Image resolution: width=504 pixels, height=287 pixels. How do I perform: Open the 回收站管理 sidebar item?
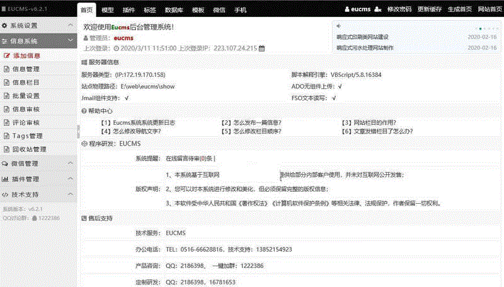point(29,149)
